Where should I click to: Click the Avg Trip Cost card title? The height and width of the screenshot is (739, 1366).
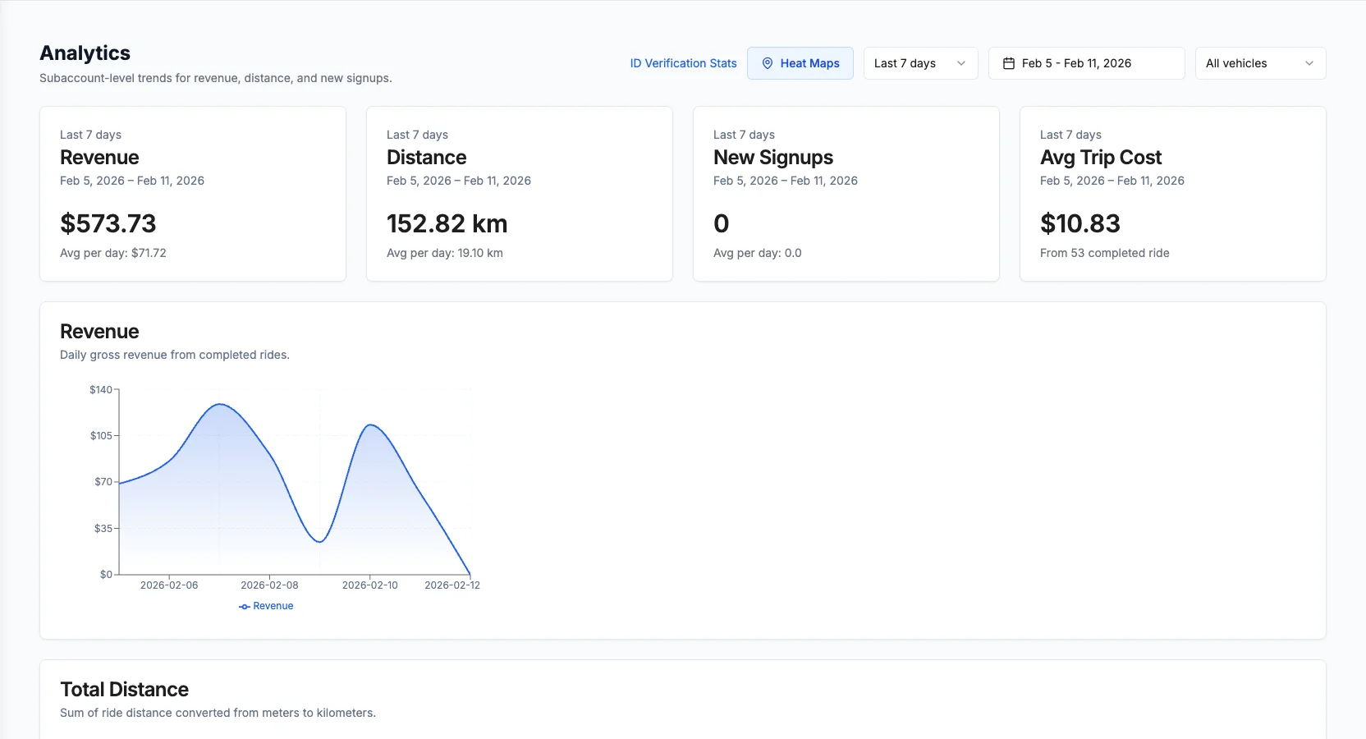(1101, 158)
